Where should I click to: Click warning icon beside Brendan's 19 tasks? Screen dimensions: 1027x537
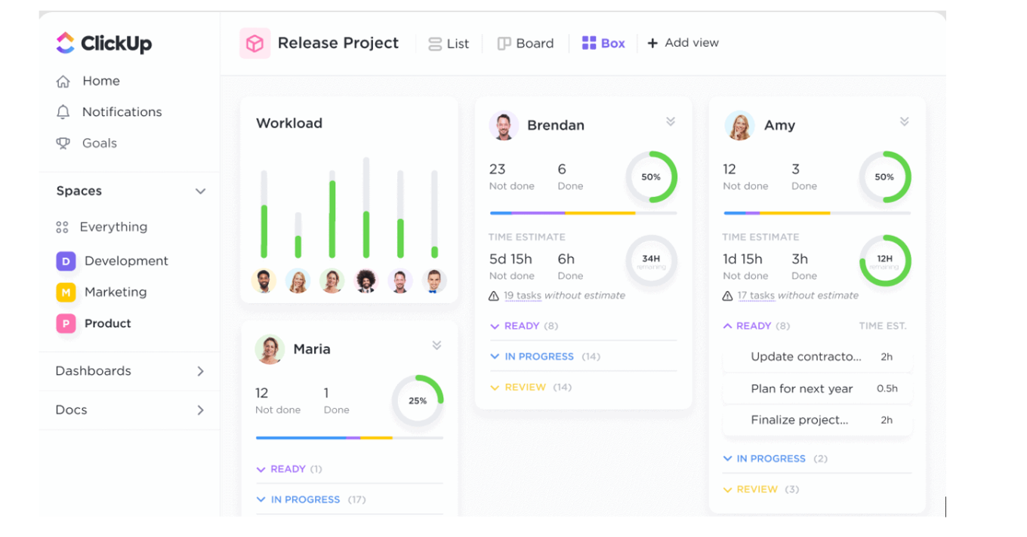[494, 296]
